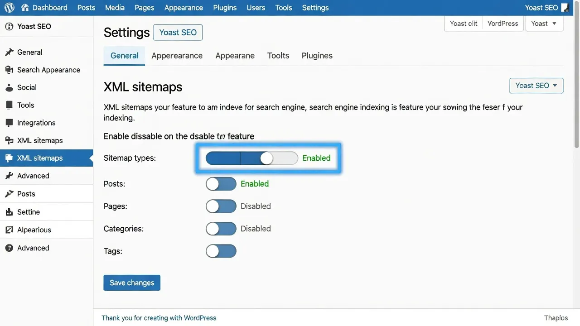Open Settings in the admin bar
Screen dimensions: 580x326
point(315,8)
